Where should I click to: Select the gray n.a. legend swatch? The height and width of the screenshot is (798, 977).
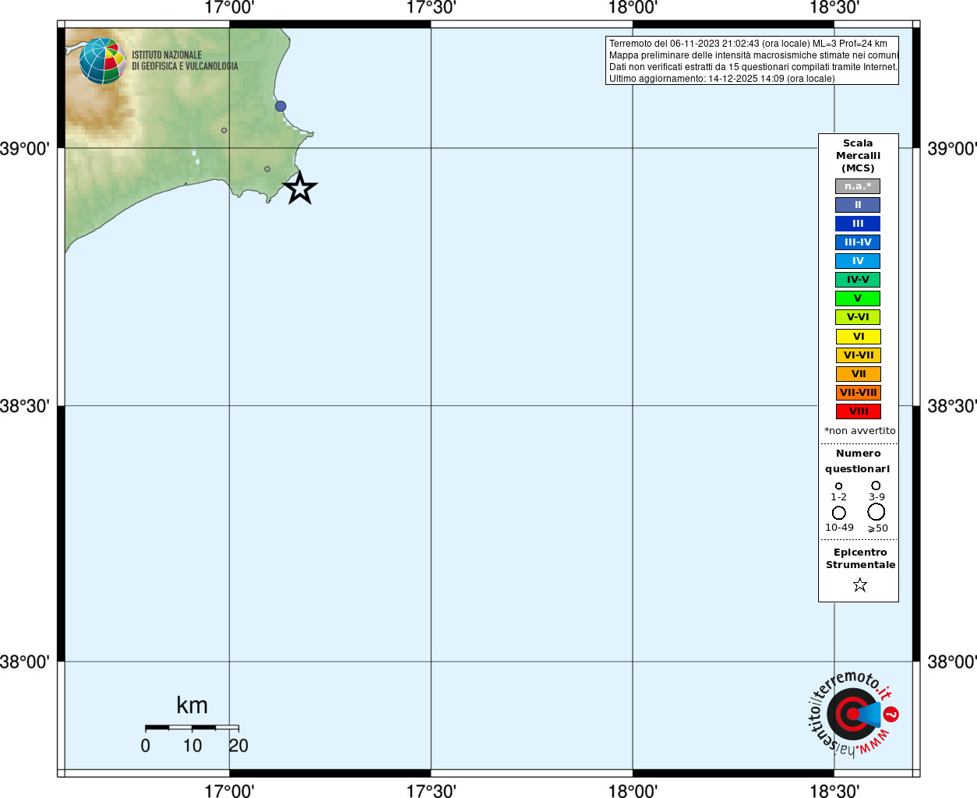pyautogui.click(x=858, y=186)
